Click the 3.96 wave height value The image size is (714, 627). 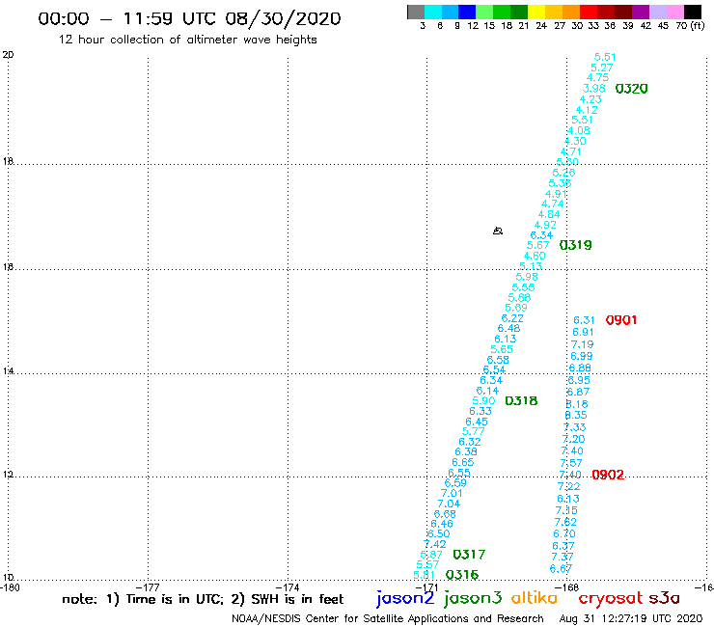(593, 89)
